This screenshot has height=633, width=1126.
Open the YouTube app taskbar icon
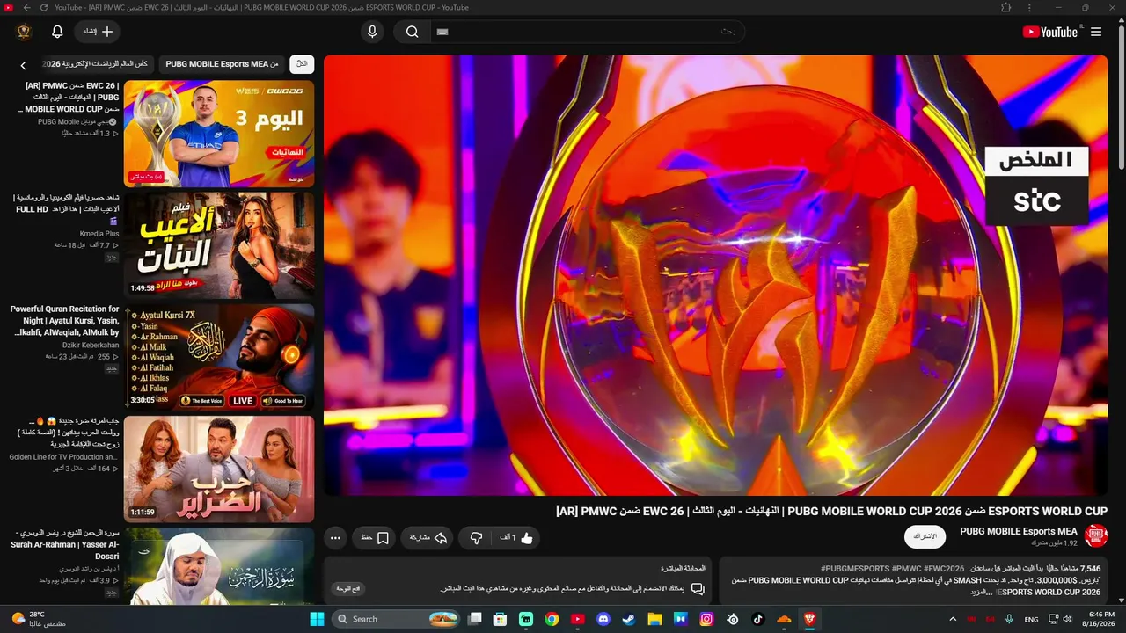point(578,619)
